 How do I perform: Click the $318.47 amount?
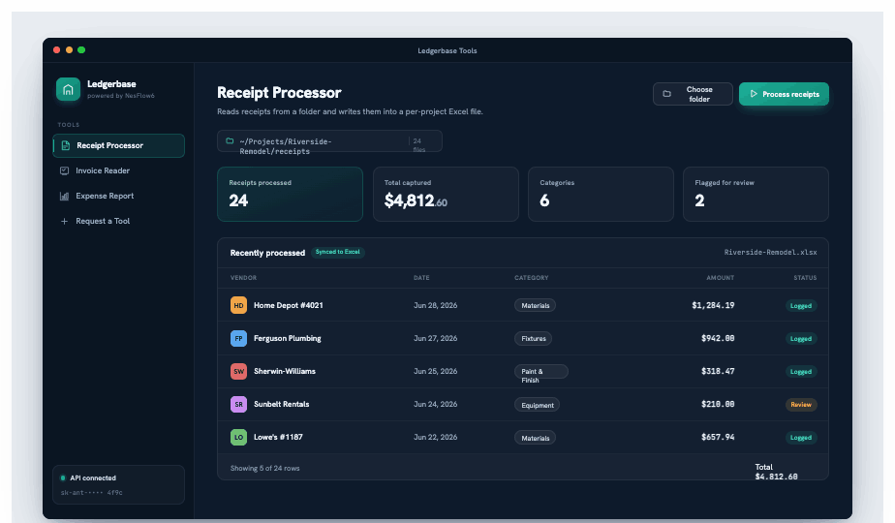(x=718, y=371)
